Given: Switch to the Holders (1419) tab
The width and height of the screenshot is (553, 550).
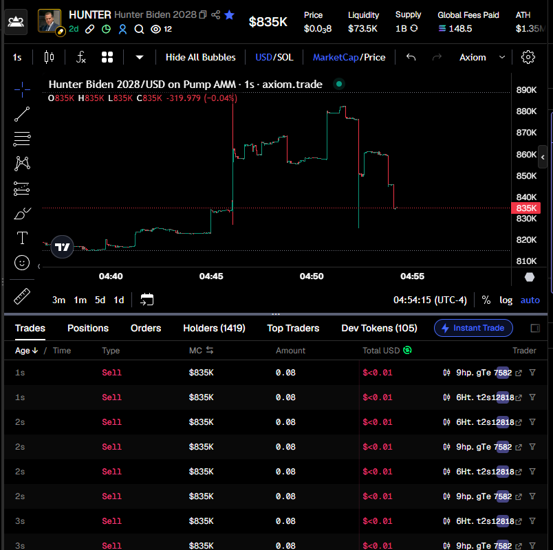Looking at the screenshot, I should (x=214, y=328).
